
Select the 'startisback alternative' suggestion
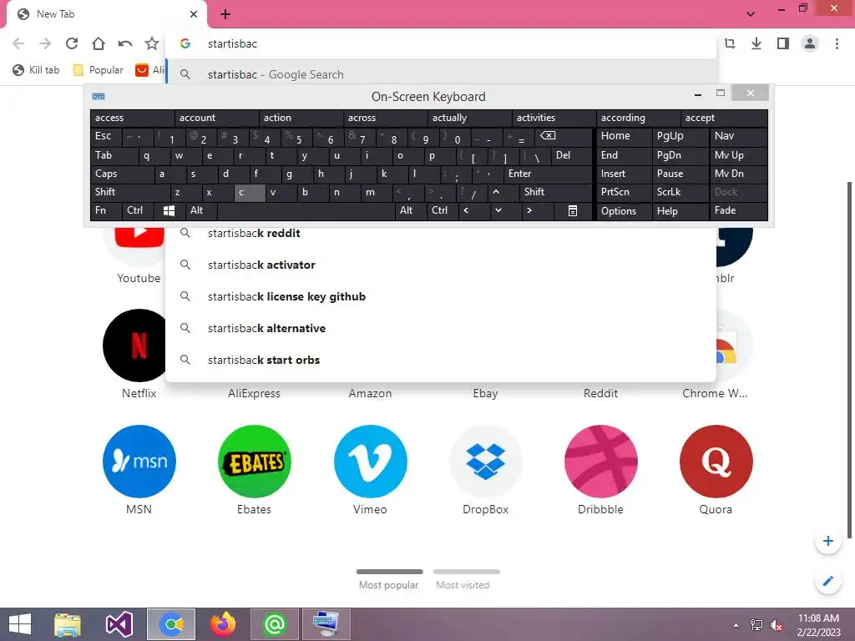(x=441, y=328)
